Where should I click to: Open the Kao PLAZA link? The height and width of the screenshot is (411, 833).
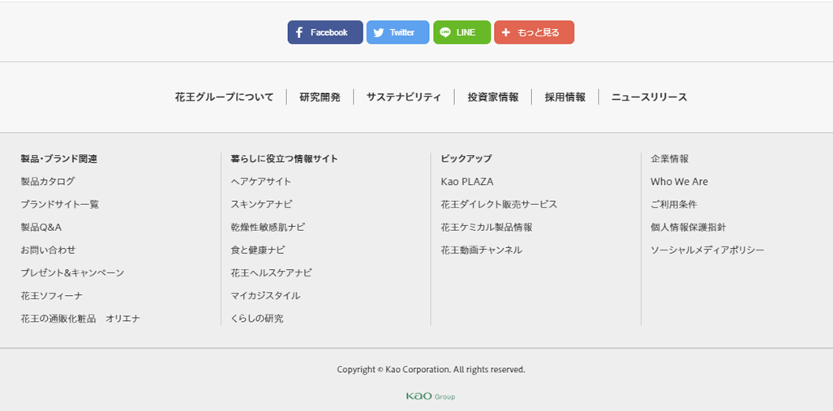(x=467, y=182)
